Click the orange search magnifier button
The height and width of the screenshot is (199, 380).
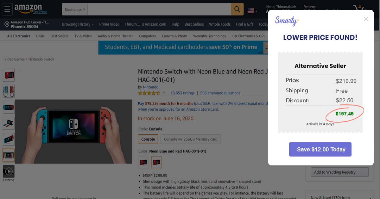237,10
